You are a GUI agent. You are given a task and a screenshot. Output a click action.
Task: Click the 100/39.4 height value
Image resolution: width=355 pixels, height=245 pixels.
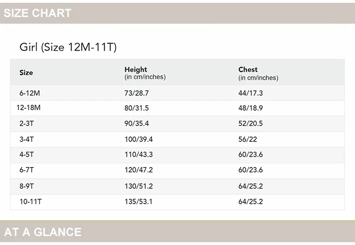(139, 140)
